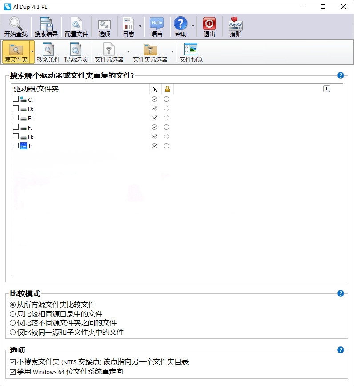Click the H: drive label
The image size is (354, 386).
click(31, 137)
